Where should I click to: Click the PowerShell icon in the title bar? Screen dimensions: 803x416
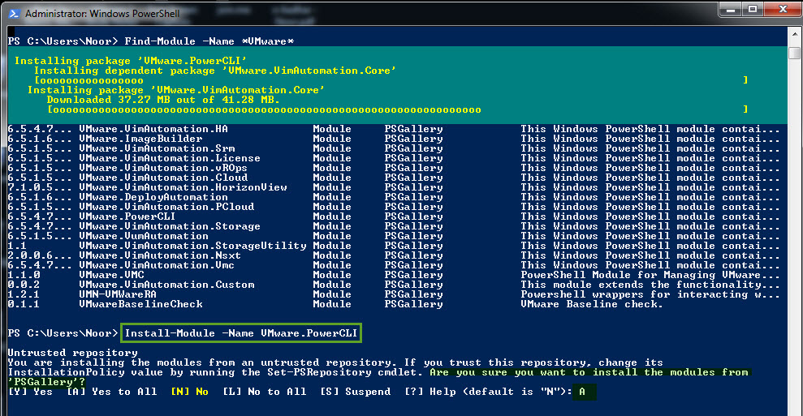point(14,13)
